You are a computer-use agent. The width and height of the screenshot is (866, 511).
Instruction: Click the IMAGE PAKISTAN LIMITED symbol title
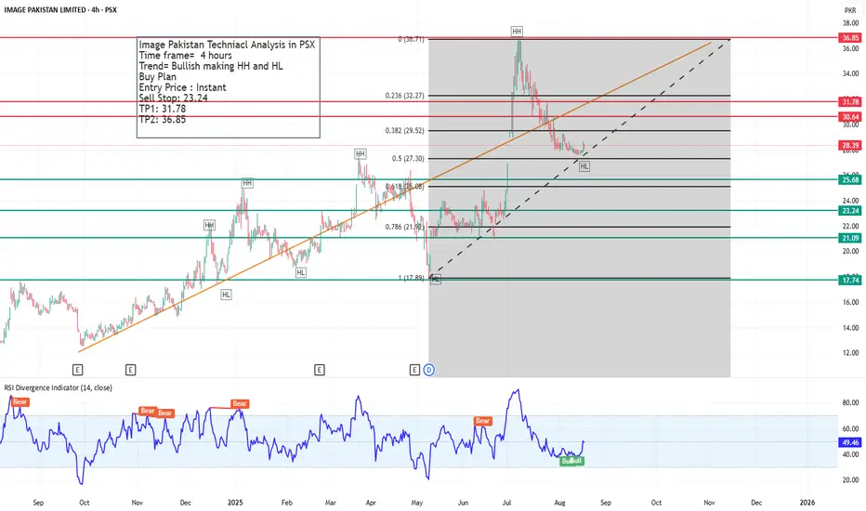(45, 10)
